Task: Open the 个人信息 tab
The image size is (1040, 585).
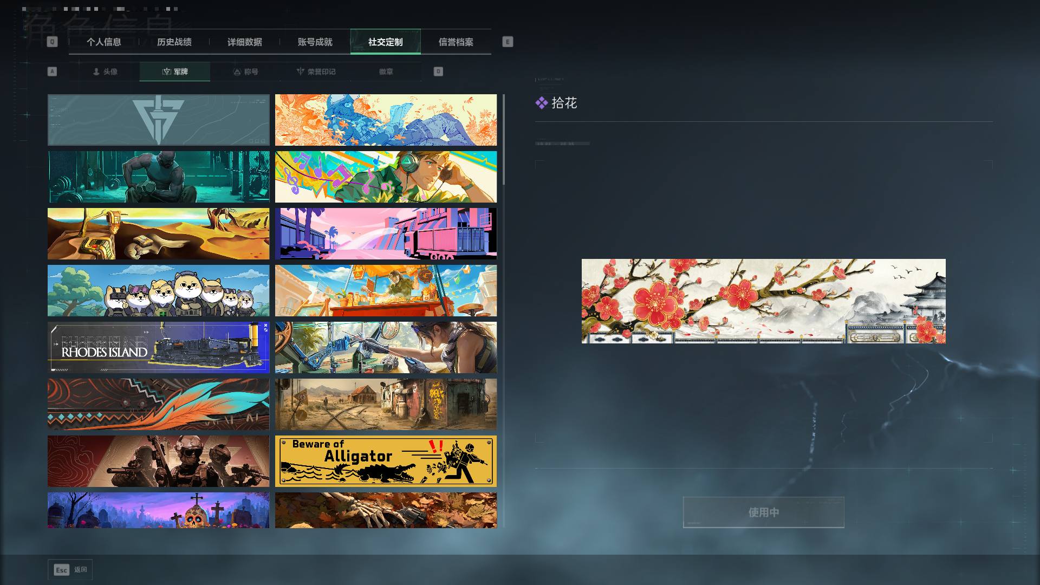Action: click(x=103, y=42)
